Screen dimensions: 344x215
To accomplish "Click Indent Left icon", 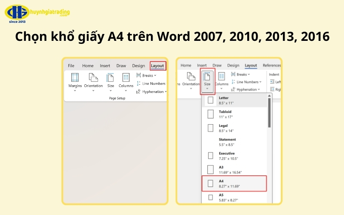I will [272, 82].
